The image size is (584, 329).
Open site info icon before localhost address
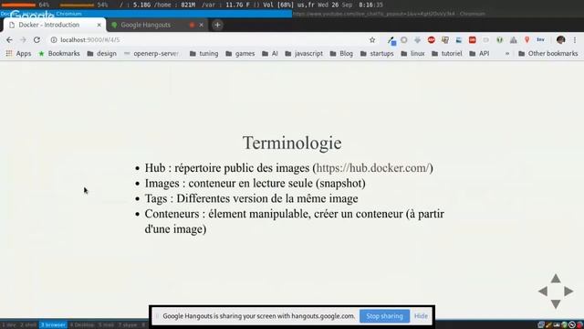click(54, 40)
